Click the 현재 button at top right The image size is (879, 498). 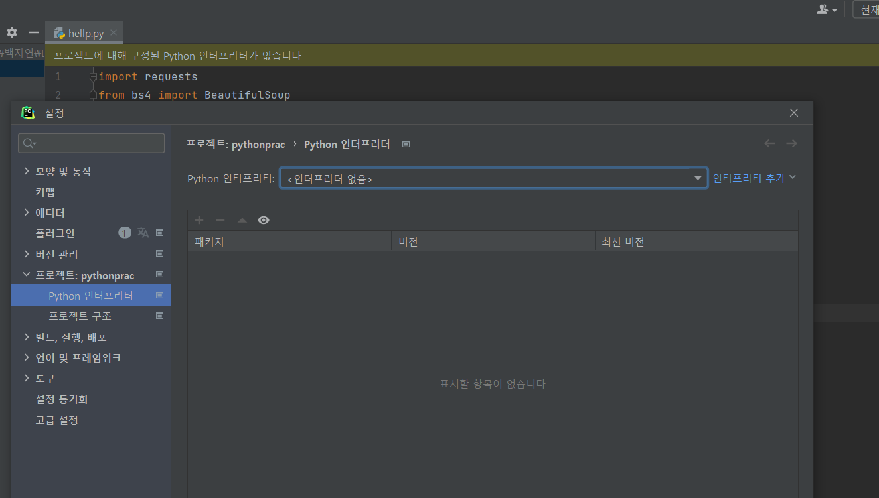click(866, 9)
